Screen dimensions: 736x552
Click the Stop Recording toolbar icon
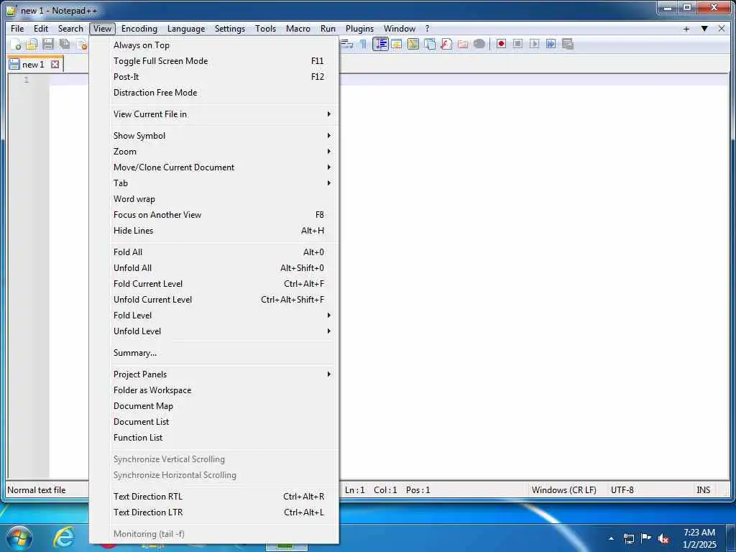click(517, 44)
